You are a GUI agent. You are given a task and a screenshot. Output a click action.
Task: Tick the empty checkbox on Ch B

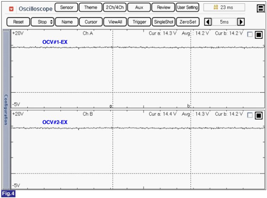250,116
